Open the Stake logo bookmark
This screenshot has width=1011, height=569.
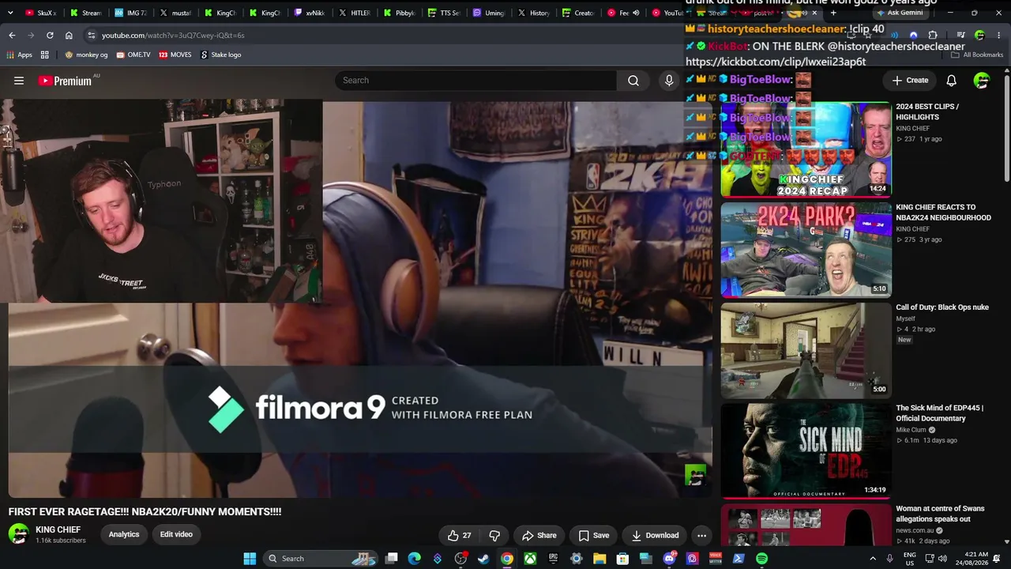click(220, 55)
